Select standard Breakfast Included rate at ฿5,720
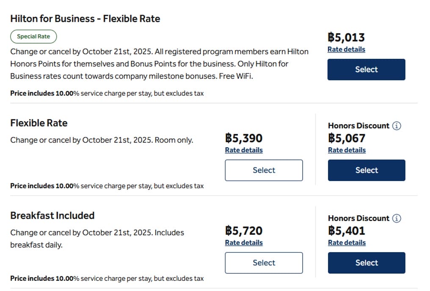This screenshot has height=291, width=430. click(x=264, y=263)
